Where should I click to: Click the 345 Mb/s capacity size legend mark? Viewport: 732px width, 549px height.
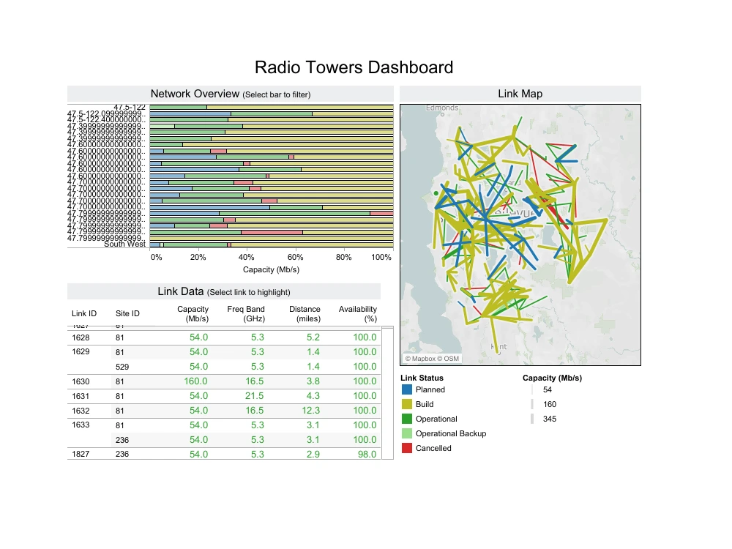[534, 419]
